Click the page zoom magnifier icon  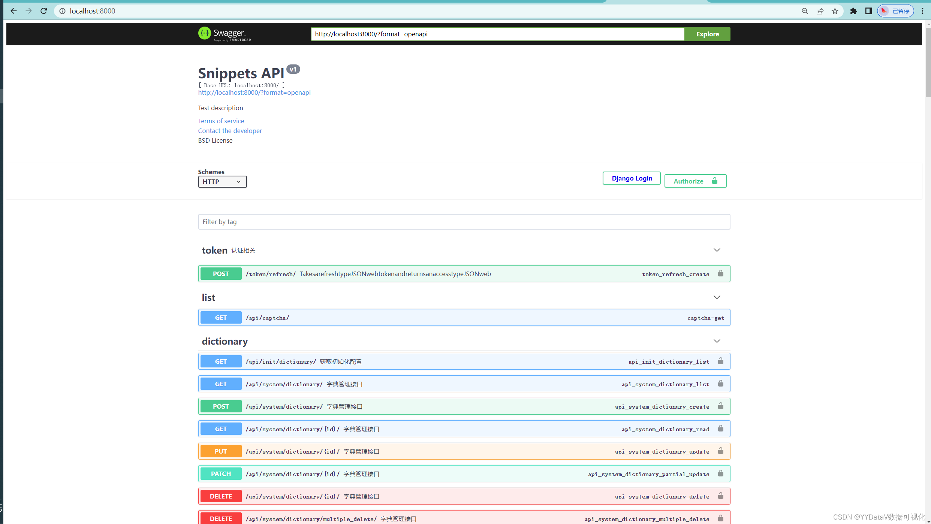[x=805, y=11]
